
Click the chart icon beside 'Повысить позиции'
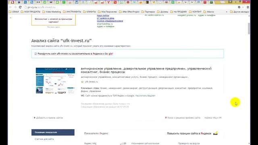[215, 133]
